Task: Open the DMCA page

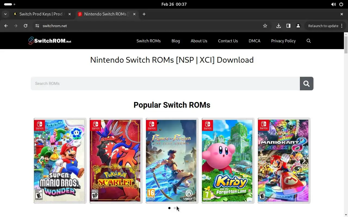Action: pyautogui.click(x=254, y=41)
